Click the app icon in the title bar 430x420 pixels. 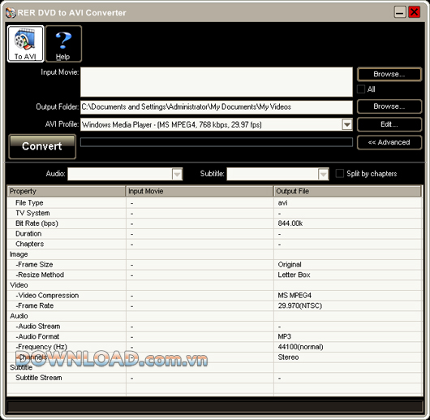coord(11,13)
